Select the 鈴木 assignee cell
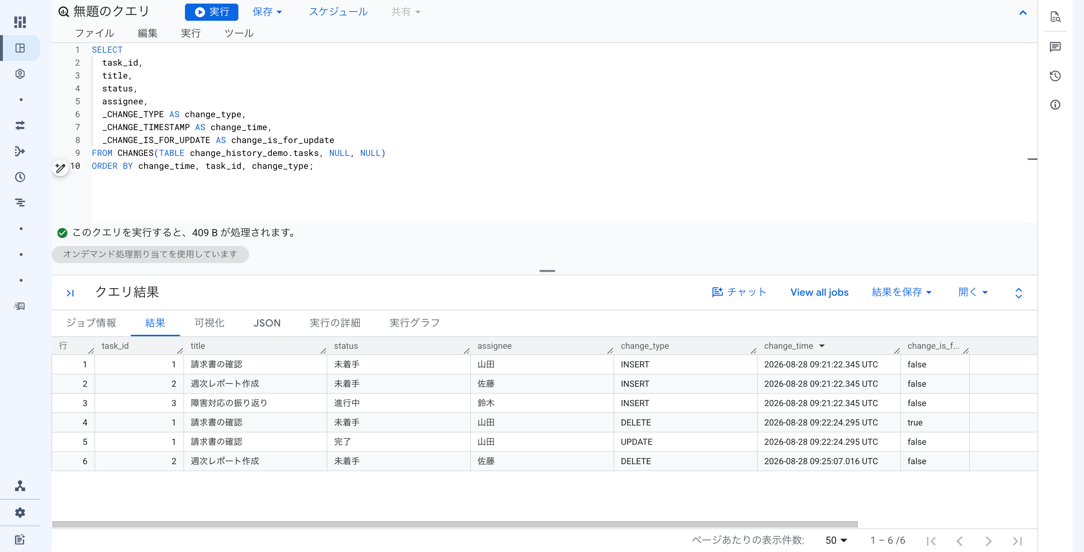Image resolution: width=1084 pixels, height=552 pixels. tap(542, 403)
